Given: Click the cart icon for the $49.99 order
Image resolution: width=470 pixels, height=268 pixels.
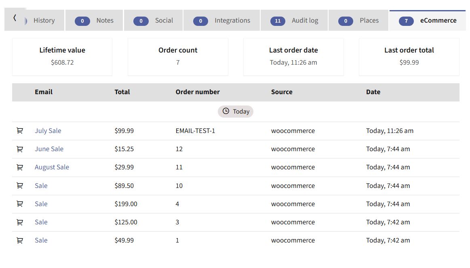Looking at the screenshot, I should tap(20, 241).
